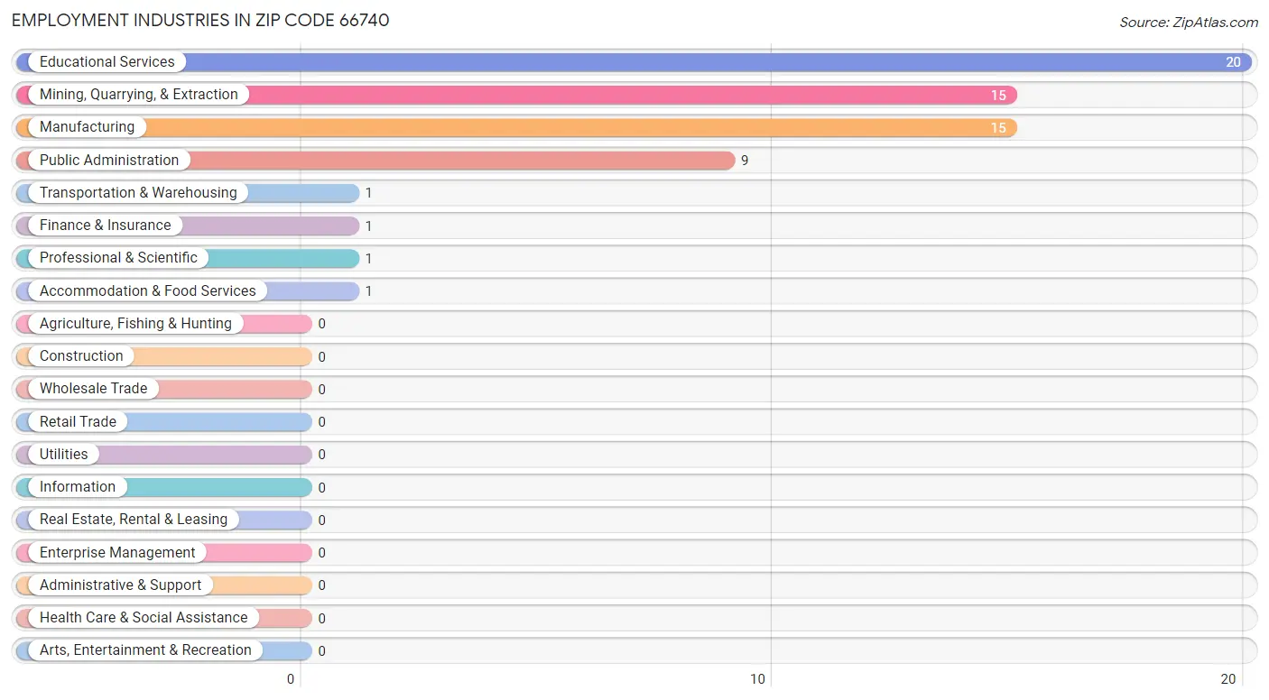Click the pink dot before Mining, Quarrying, & Extraction
This screenshot has width=1269, height=700.
click(x=24, y=95)
